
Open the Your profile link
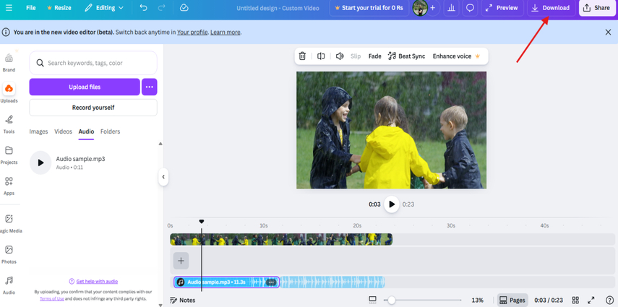pos(192,33)
